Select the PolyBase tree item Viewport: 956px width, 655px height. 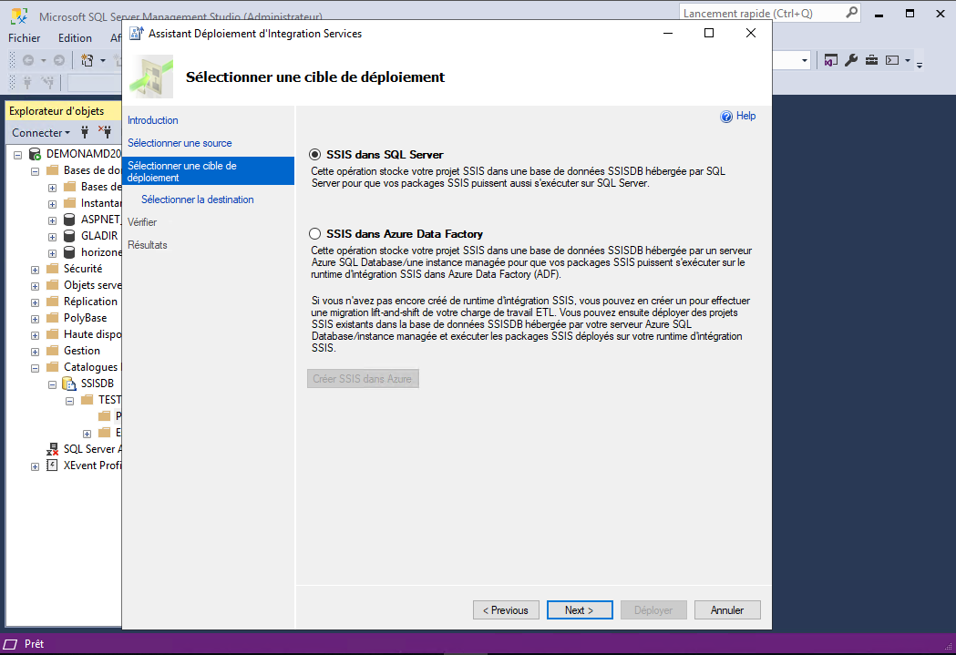pos(86,318)
